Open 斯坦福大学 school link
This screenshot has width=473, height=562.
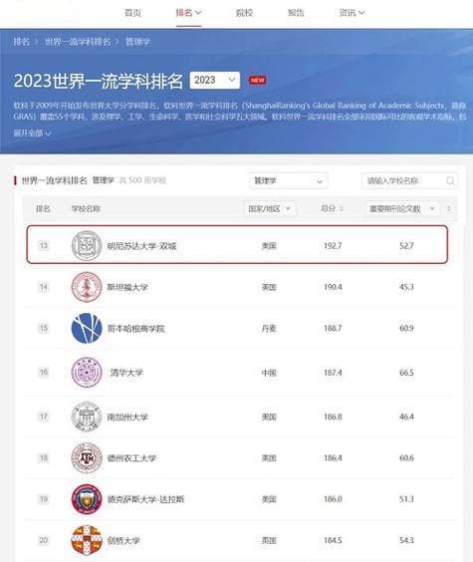point(127,287)
